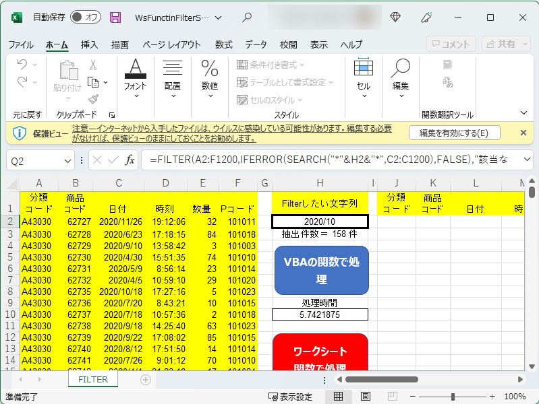539x404 pixels.
Task: Click the diamond premium icon
Action: tap(395, 17)
